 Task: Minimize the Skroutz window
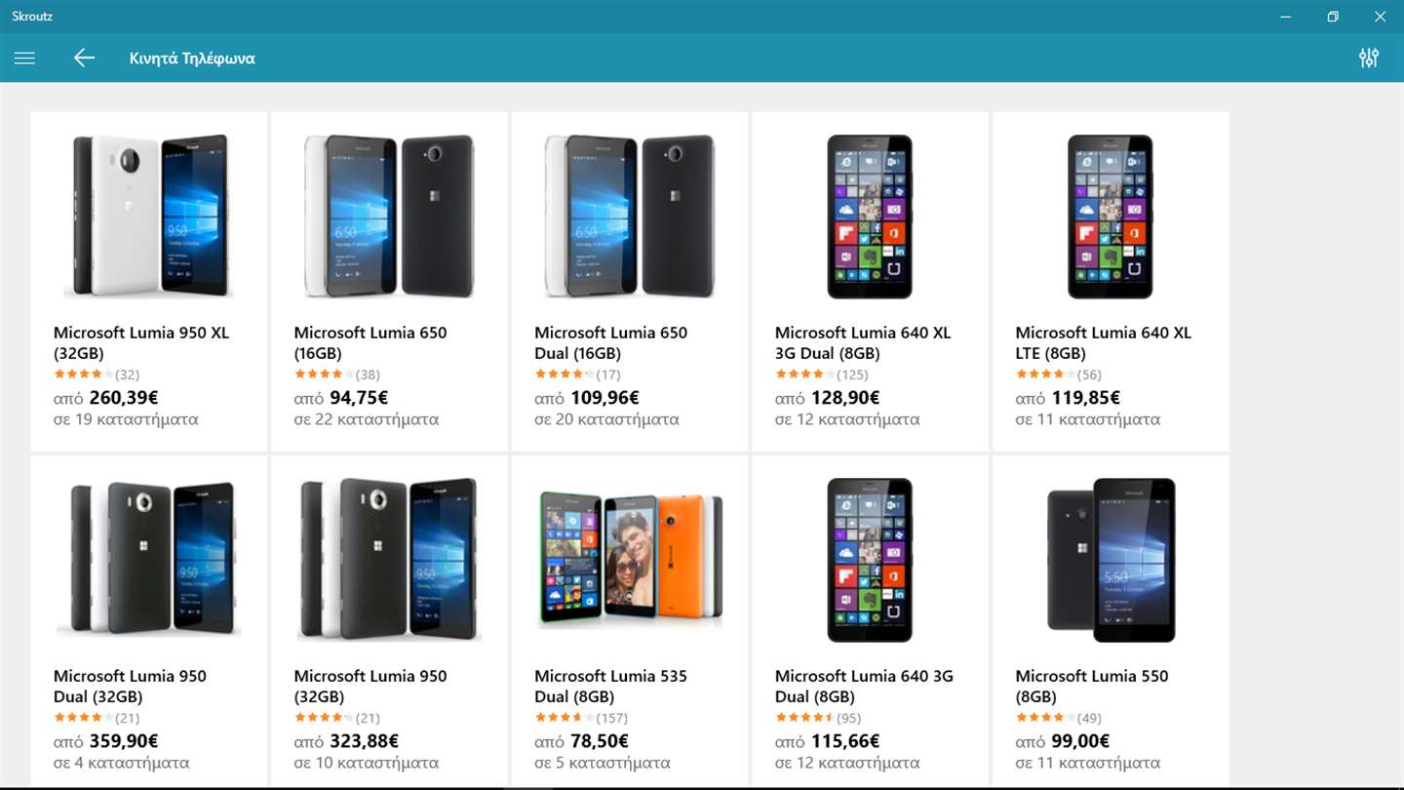1286,16
